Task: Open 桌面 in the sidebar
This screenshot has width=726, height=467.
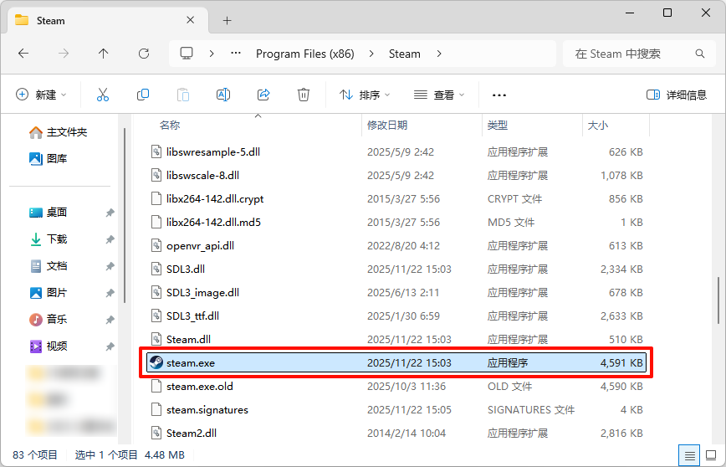Action: [49, 213]
